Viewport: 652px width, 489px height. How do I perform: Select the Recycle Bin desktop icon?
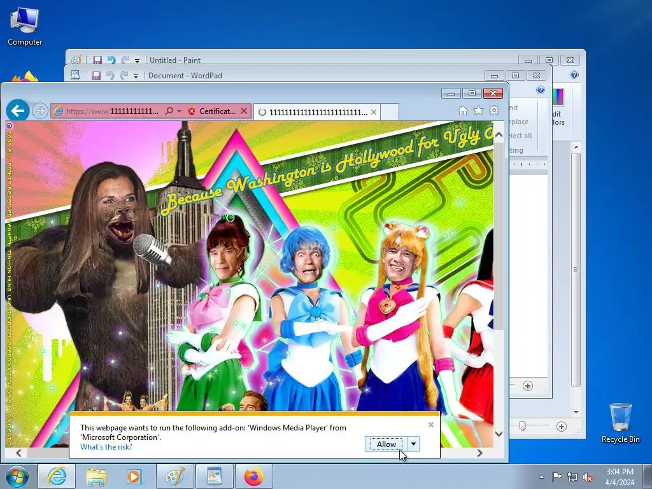pyautogui.click(x=620, y=423)
